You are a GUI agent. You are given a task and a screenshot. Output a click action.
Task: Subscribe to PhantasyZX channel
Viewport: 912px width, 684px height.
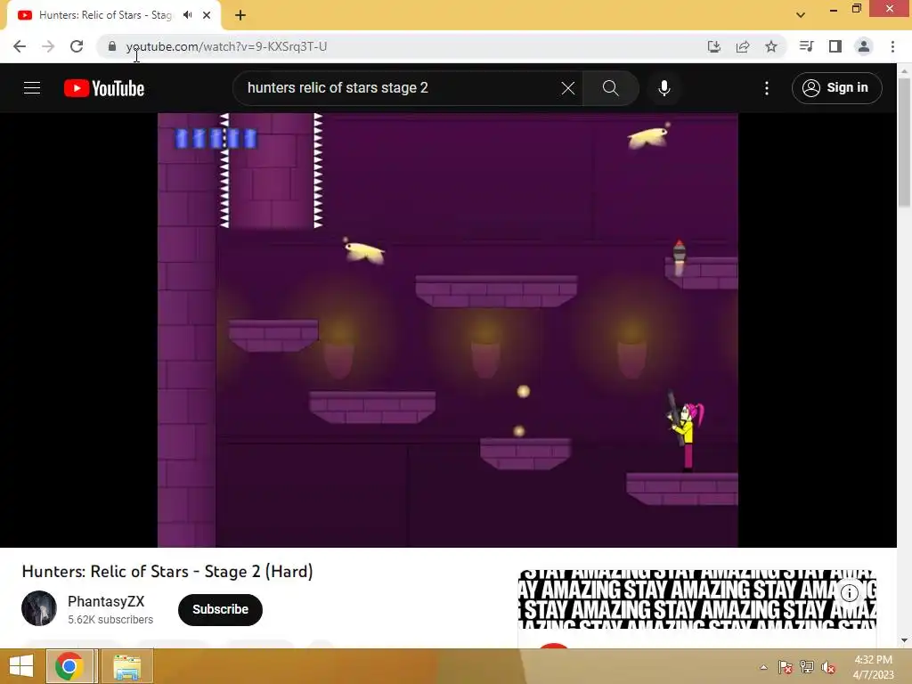click(x=220, y=609)
